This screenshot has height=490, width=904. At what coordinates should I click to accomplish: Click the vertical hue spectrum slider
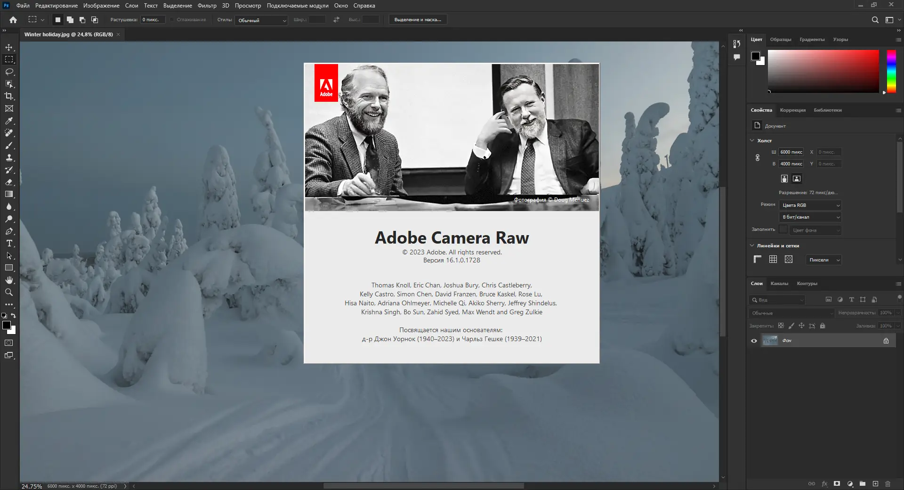click(x=891, y=71)
